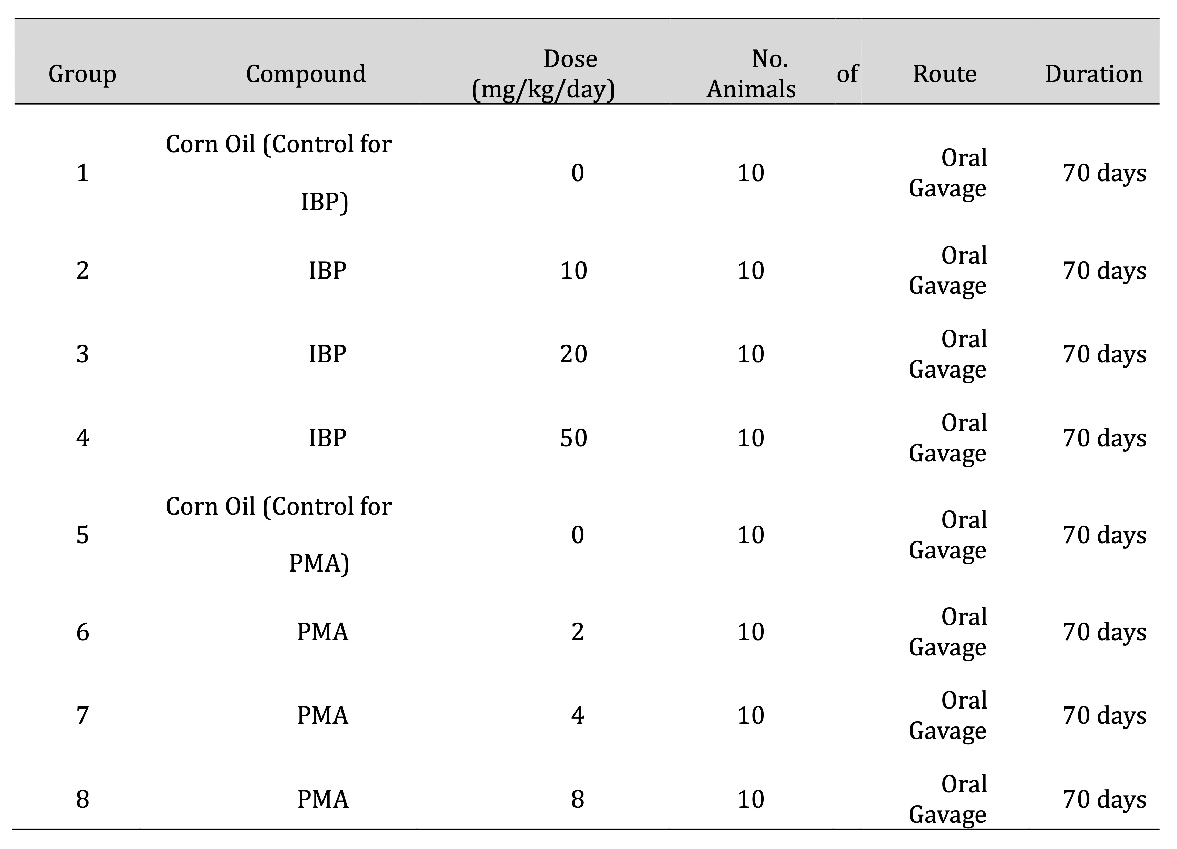Screen dimensions: 1177x849
Task: Select the PMA compound cell in group 6
Action: click(x=322, y=632)
